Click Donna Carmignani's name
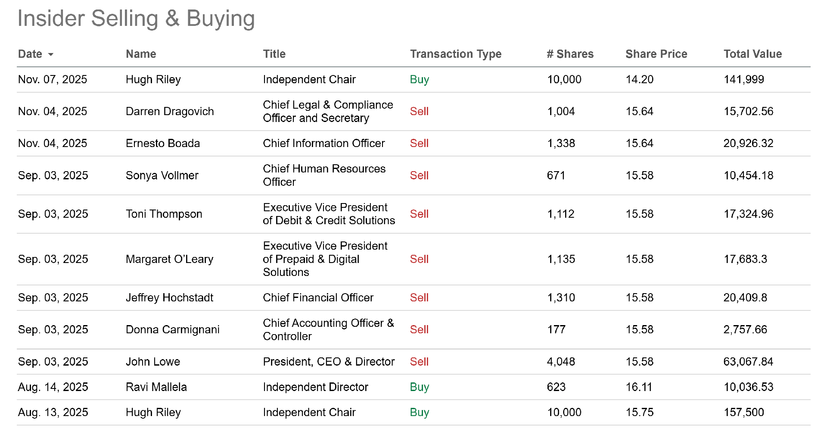827x432 pixels. click(x=172, y=329)
